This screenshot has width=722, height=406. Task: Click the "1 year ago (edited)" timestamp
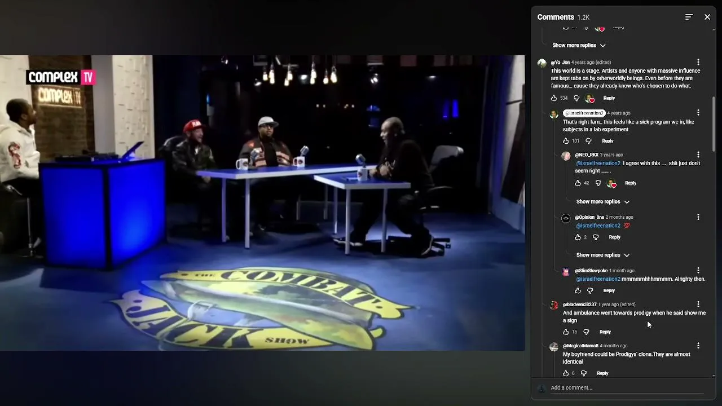point(617,304)
